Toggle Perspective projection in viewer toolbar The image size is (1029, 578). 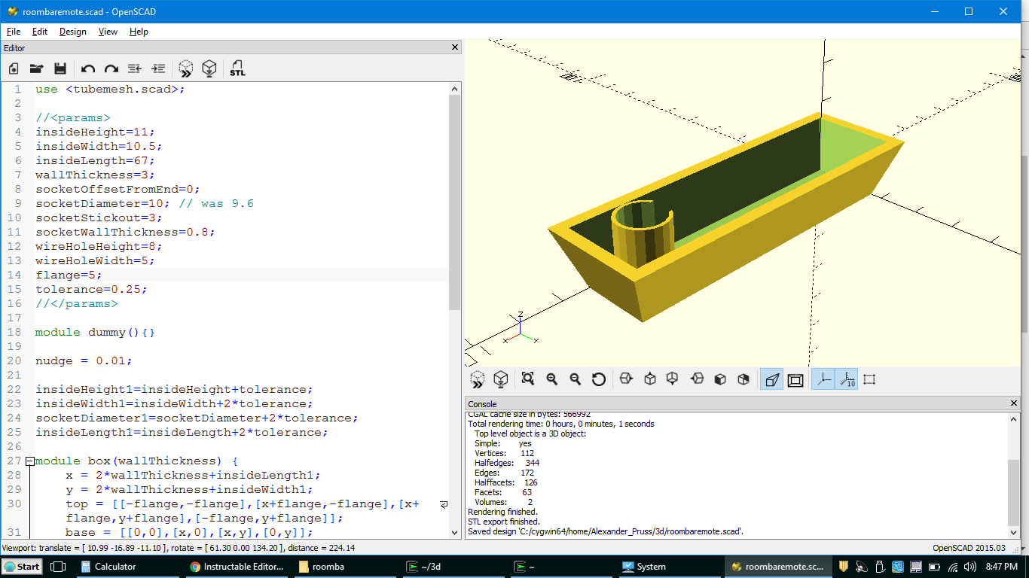(x=771, y=380)
